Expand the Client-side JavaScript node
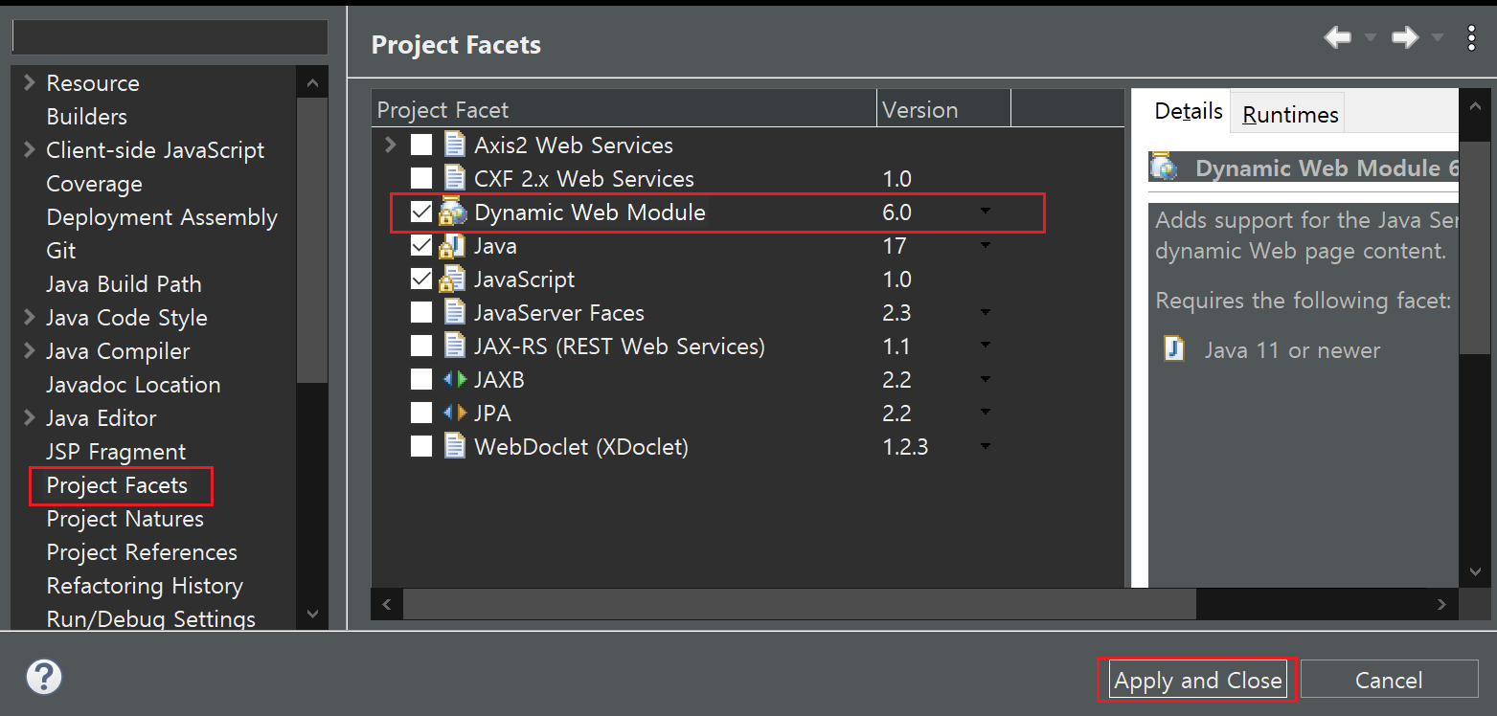The height and width of the screenshot is (716, 1497). point(29,149)
